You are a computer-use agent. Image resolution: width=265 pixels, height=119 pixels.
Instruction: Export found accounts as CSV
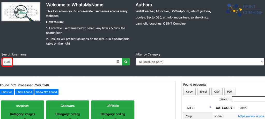pyautogui.click(x=217, y=92)
